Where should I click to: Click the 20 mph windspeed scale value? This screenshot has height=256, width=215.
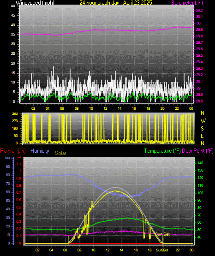click(13, 63)
